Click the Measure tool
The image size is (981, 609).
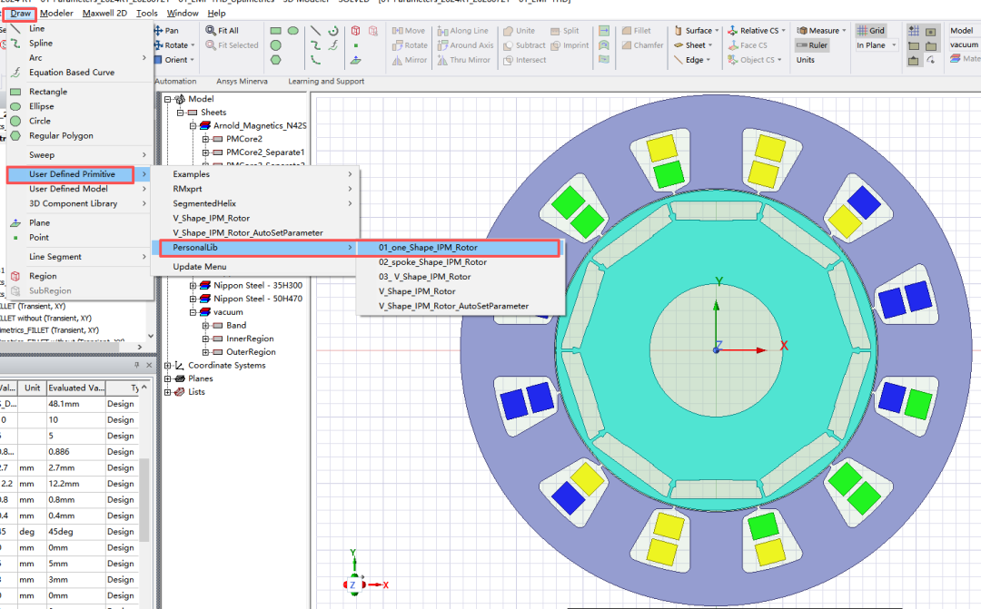click(821, 30)
